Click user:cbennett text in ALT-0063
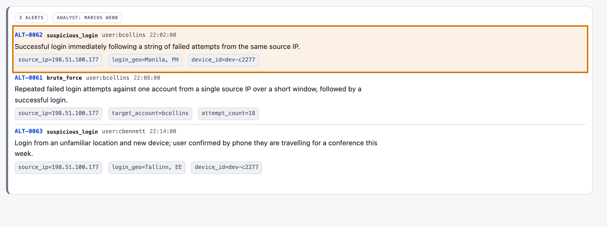607x227 pixels. coord(124,131)
